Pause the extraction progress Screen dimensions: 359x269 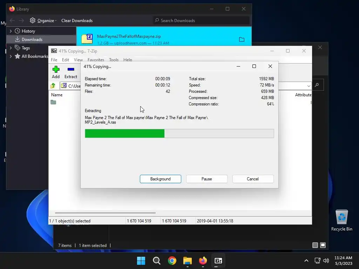pos(207,179)
